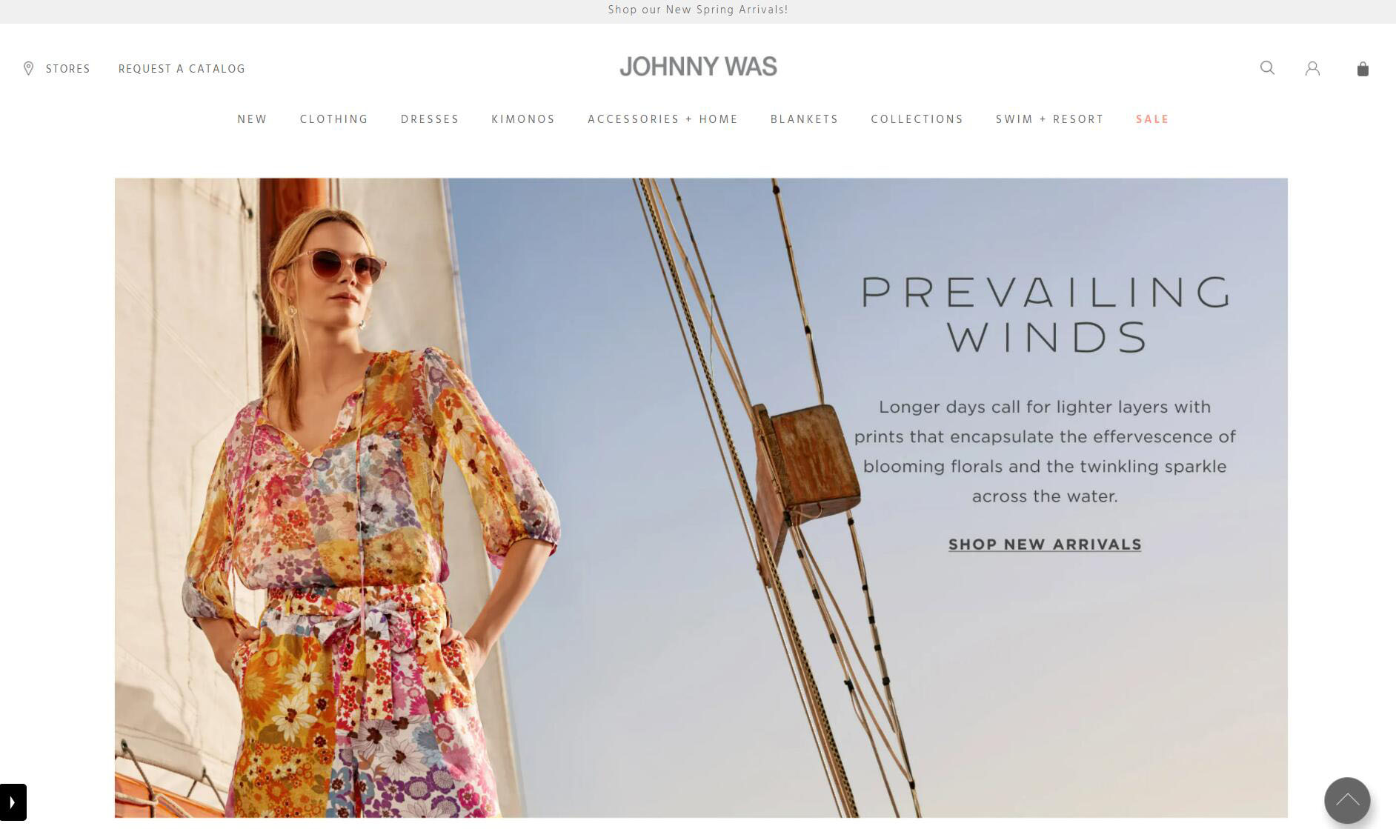This screenshot has height=829, width=1396.
Task: Click Shop New Arrivals link
Action: (x=1045, y=545)
